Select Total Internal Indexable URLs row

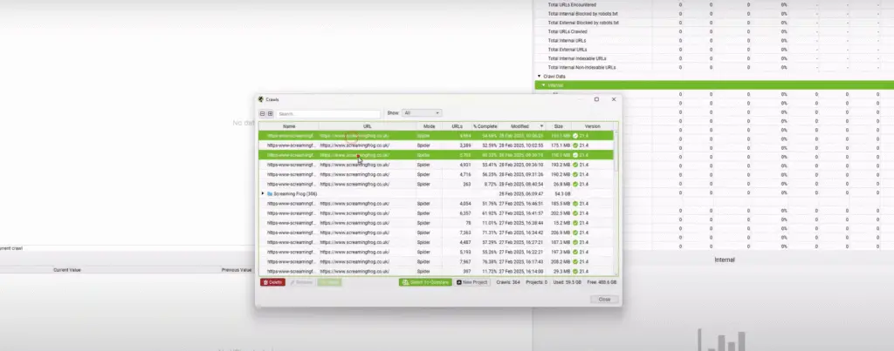[x=715, y=58]
